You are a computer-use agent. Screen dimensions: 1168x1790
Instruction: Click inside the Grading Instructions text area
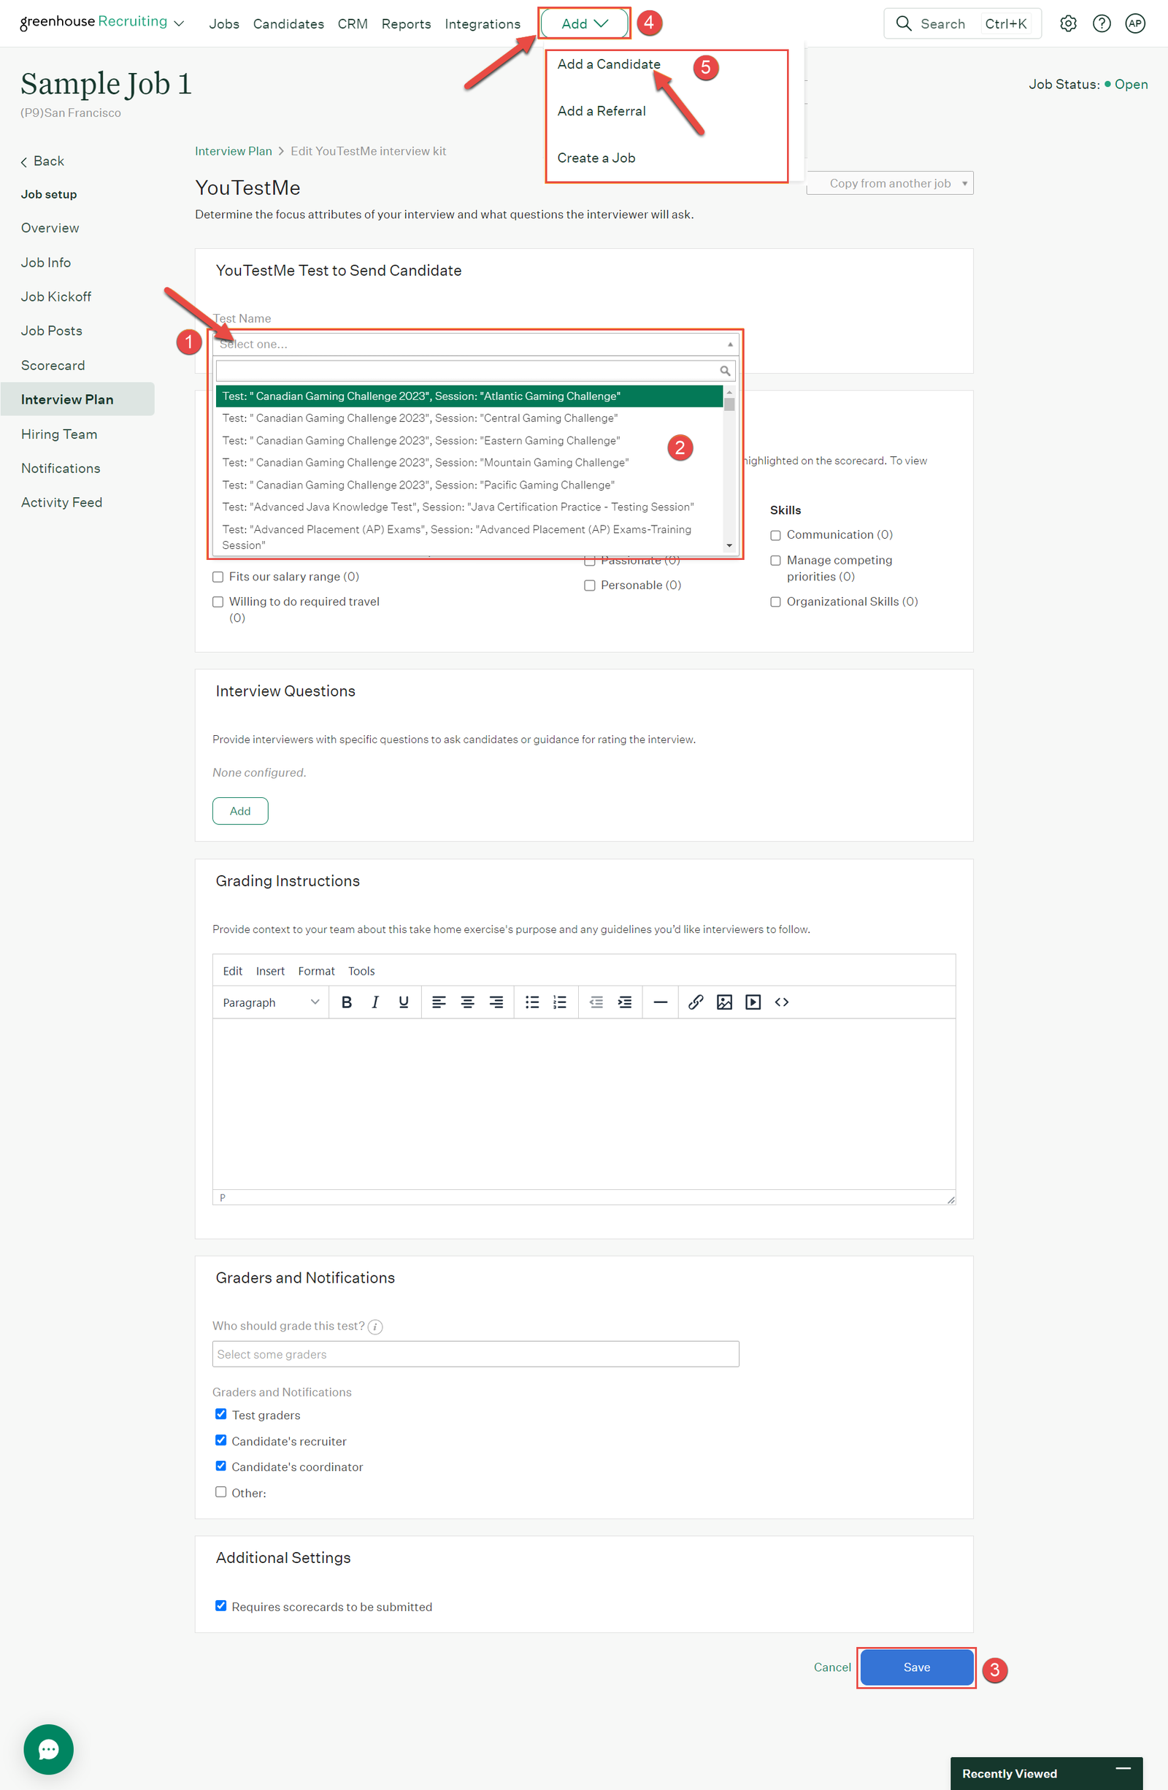pos(583,1103)
